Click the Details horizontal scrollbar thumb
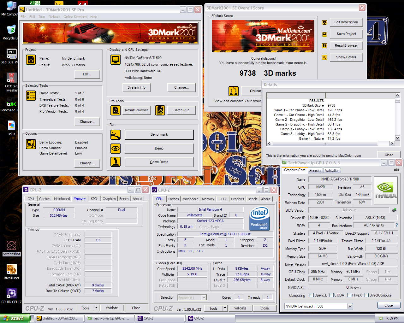 325,144
